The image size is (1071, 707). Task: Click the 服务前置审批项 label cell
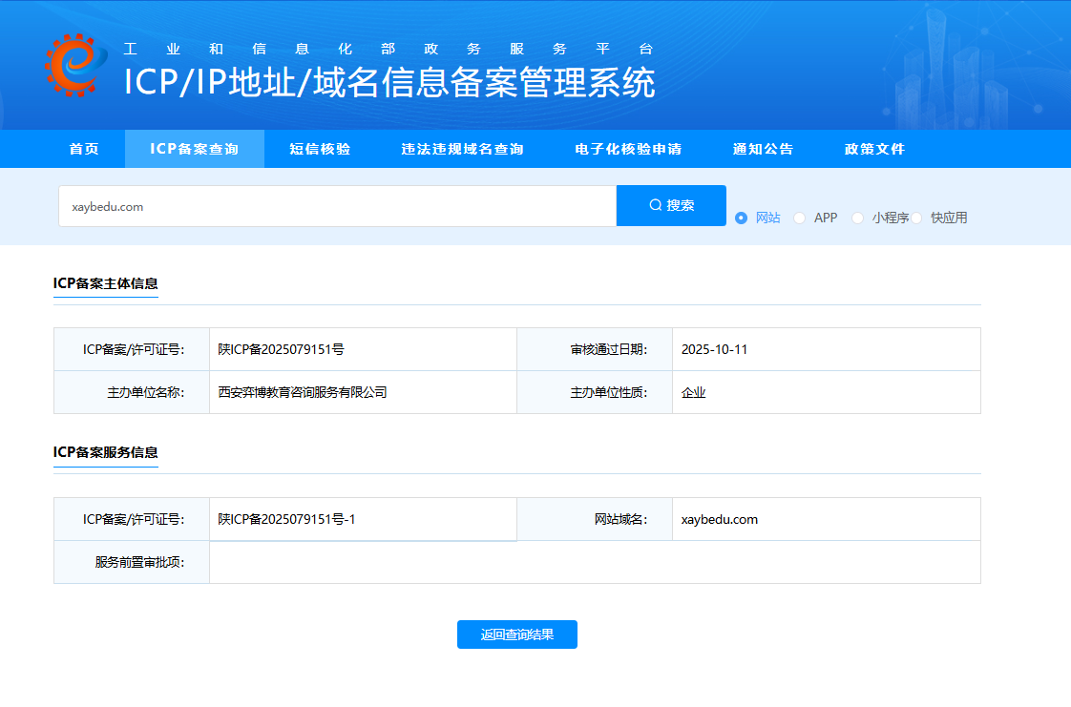132,562
